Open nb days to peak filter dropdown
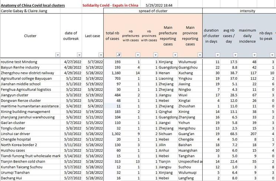The width and height of the screenshot is (276, 181). 272,55
